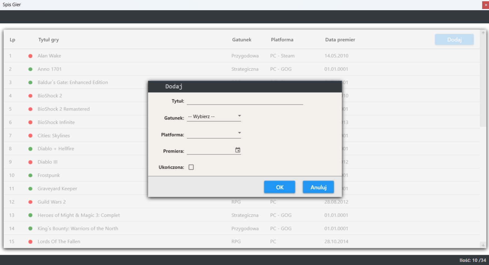Click the scroll down arrow in list

(x=483, y=245)
